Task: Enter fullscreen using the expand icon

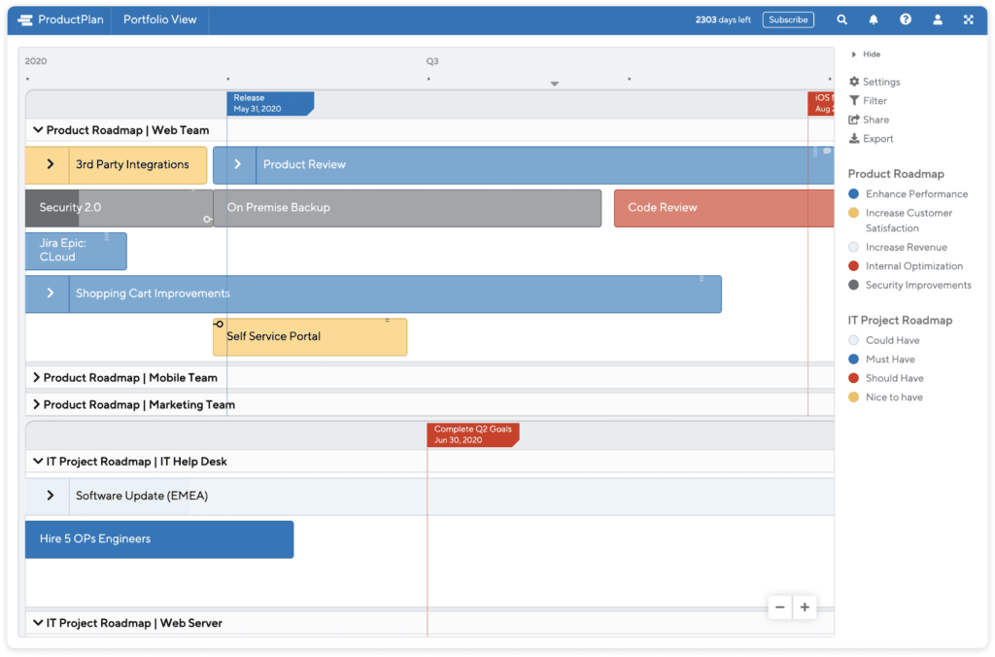Action: point(968,18)
